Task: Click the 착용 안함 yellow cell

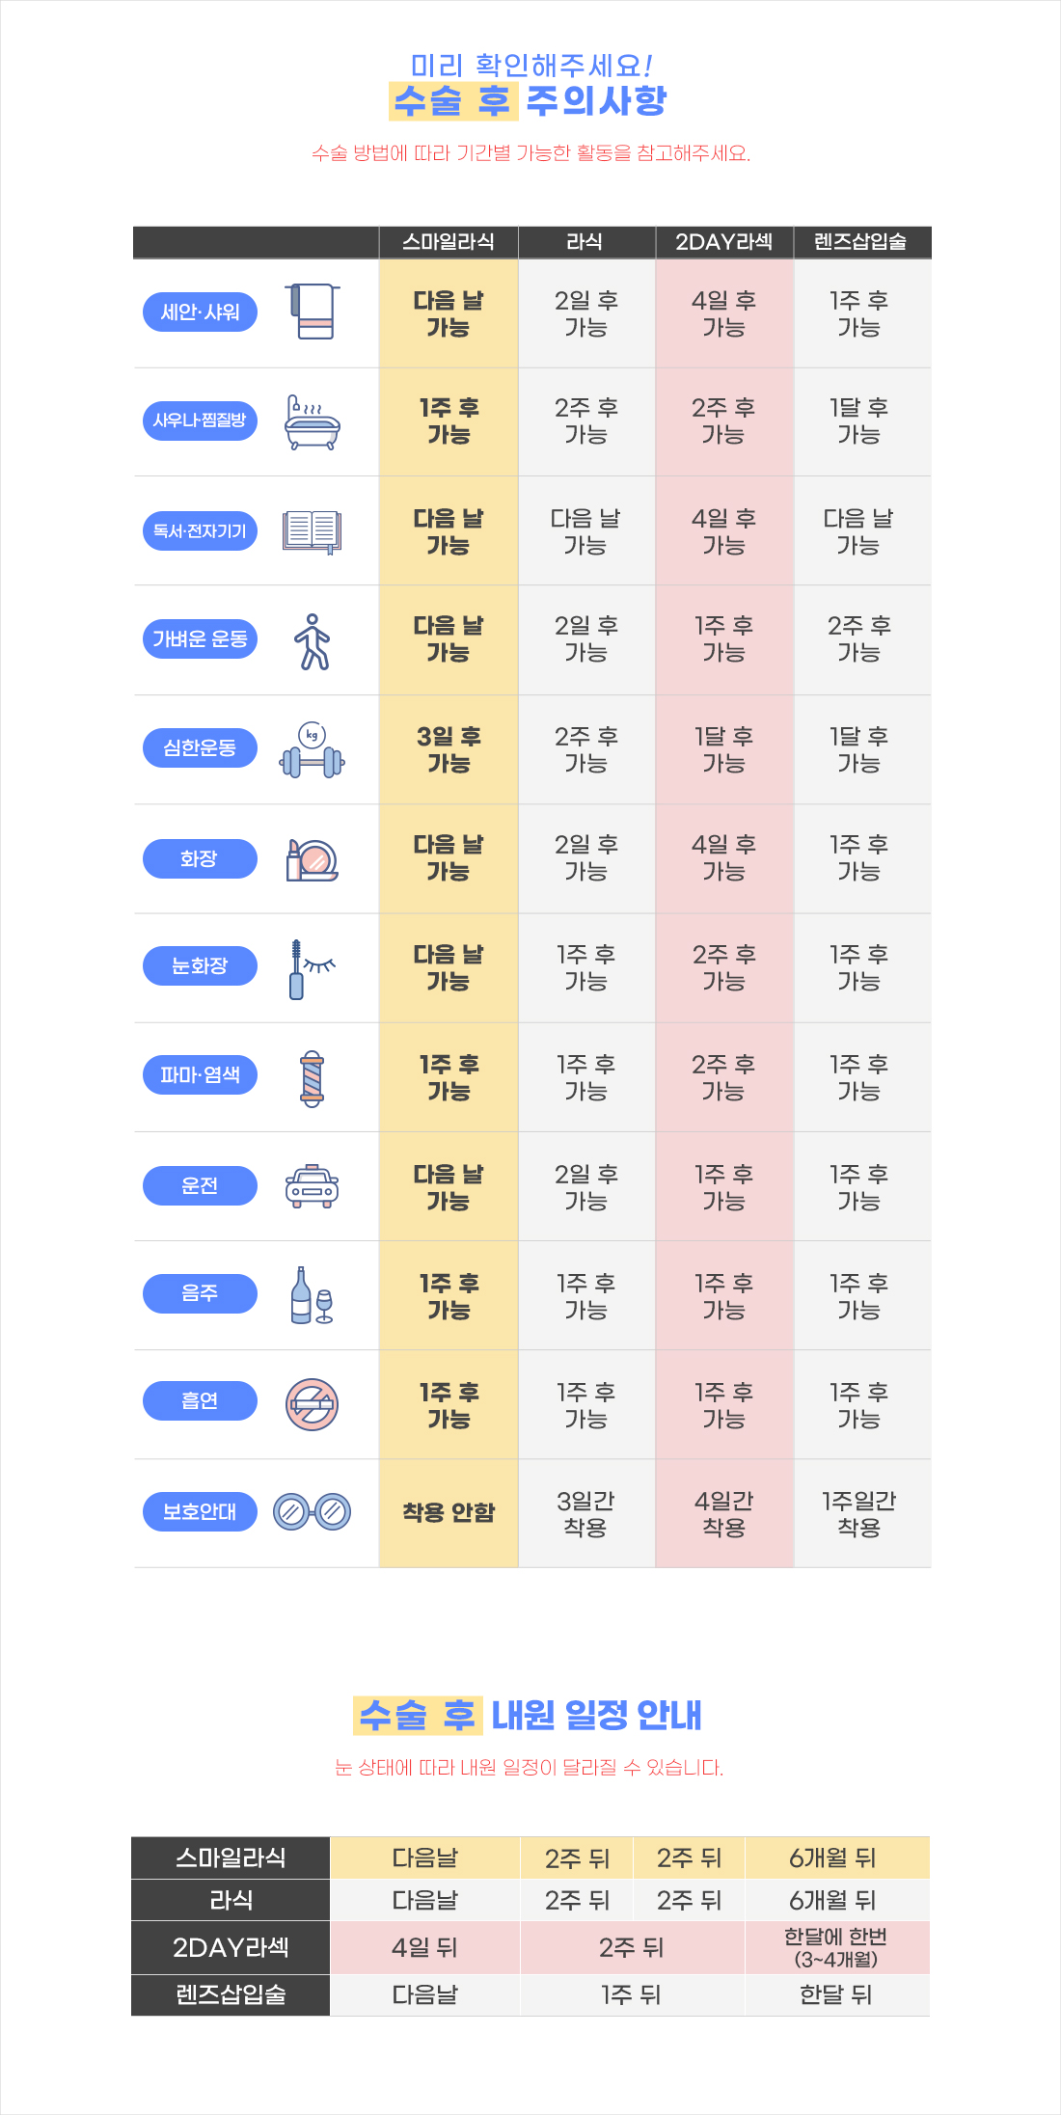Action: click(449, 1513)
